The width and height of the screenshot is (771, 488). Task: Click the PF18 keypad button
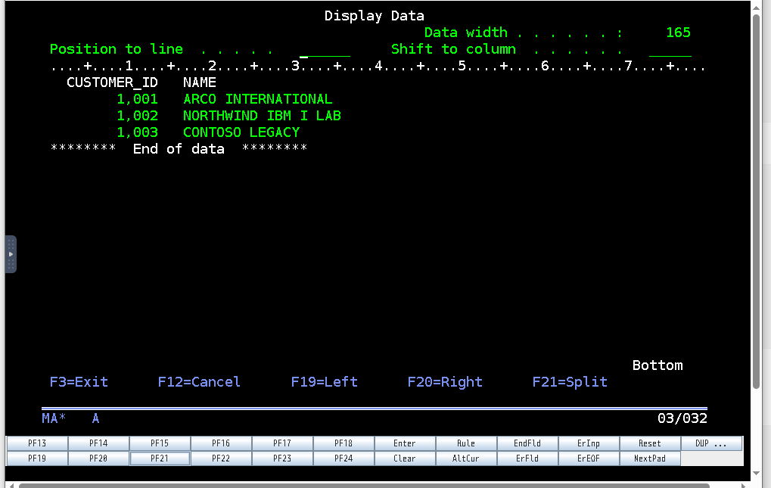click(x=344, y=443)
